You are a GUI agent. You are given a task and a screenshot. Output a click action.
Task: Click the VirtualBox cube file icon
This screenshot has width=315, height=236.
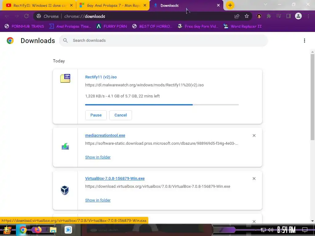(x=65, y=190)
